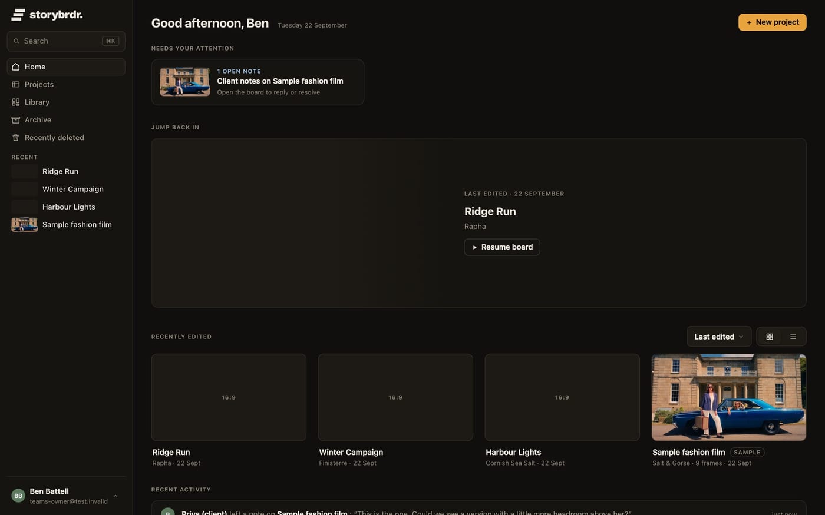Click the Winter Campaign card title

coord(351,452)
